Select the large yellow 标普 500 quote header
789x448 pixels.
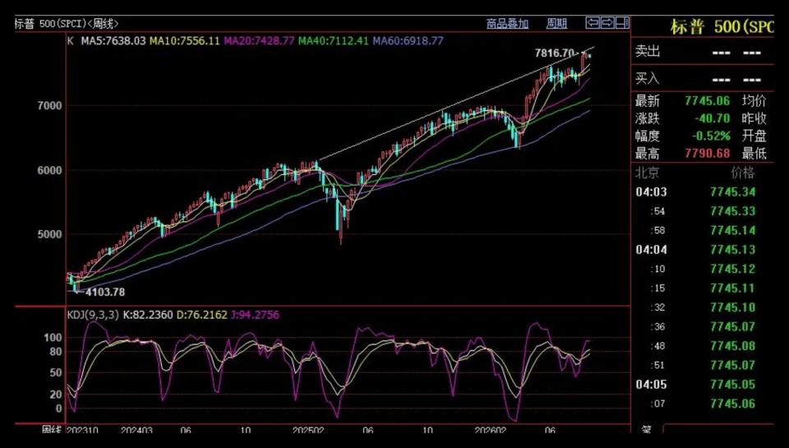click(x=722, y=26)
